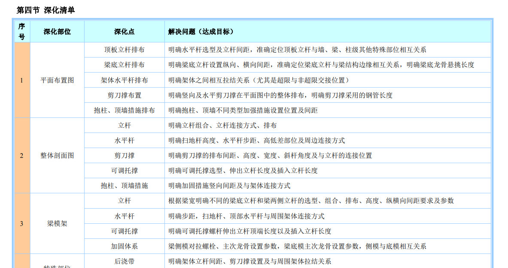Select the 加固体系 cell
Image resolution: width=508 pixels, height=268 pixels.
(x=124, y=246)
